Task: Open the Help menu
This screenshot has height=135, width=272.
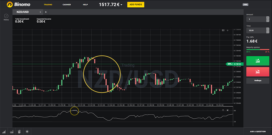Action: (x=85, y=5)
